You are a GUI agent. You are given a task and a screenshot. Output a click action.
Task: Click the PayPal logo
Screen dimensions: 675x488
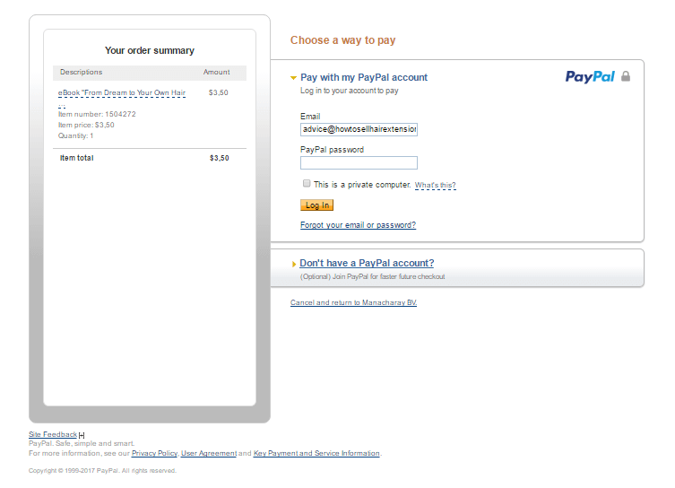click(x=590, y=76)
